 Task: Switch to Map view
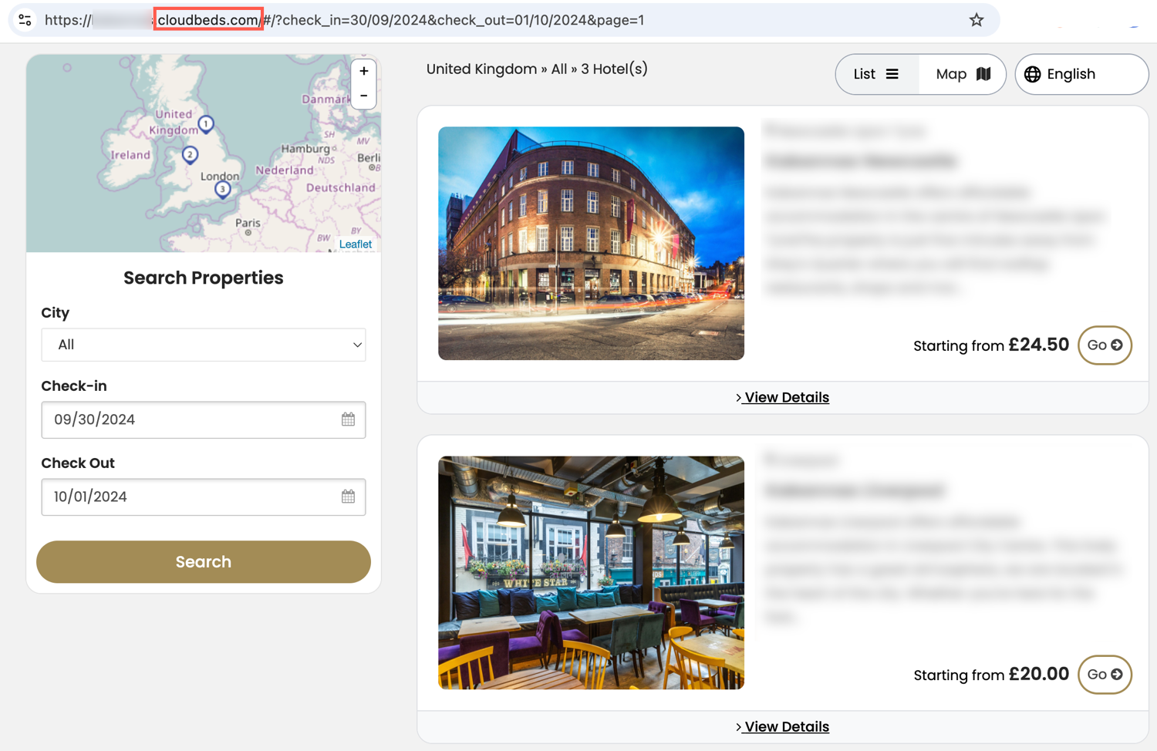pos(963,74)
